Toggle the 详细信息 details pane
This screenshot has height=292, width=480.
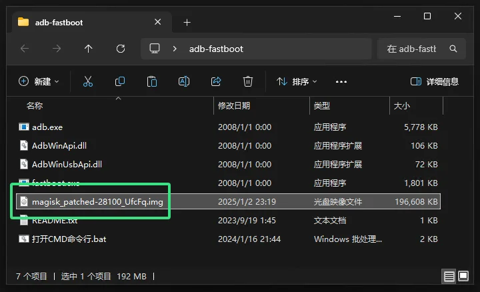[435, 81]
